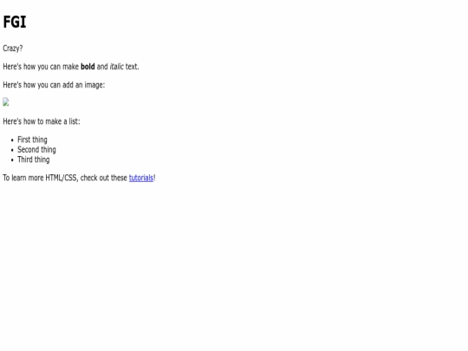The height and width of the screenshot is (351, 468).
Task: Click the word and between bold and italic
Action: 102,67
